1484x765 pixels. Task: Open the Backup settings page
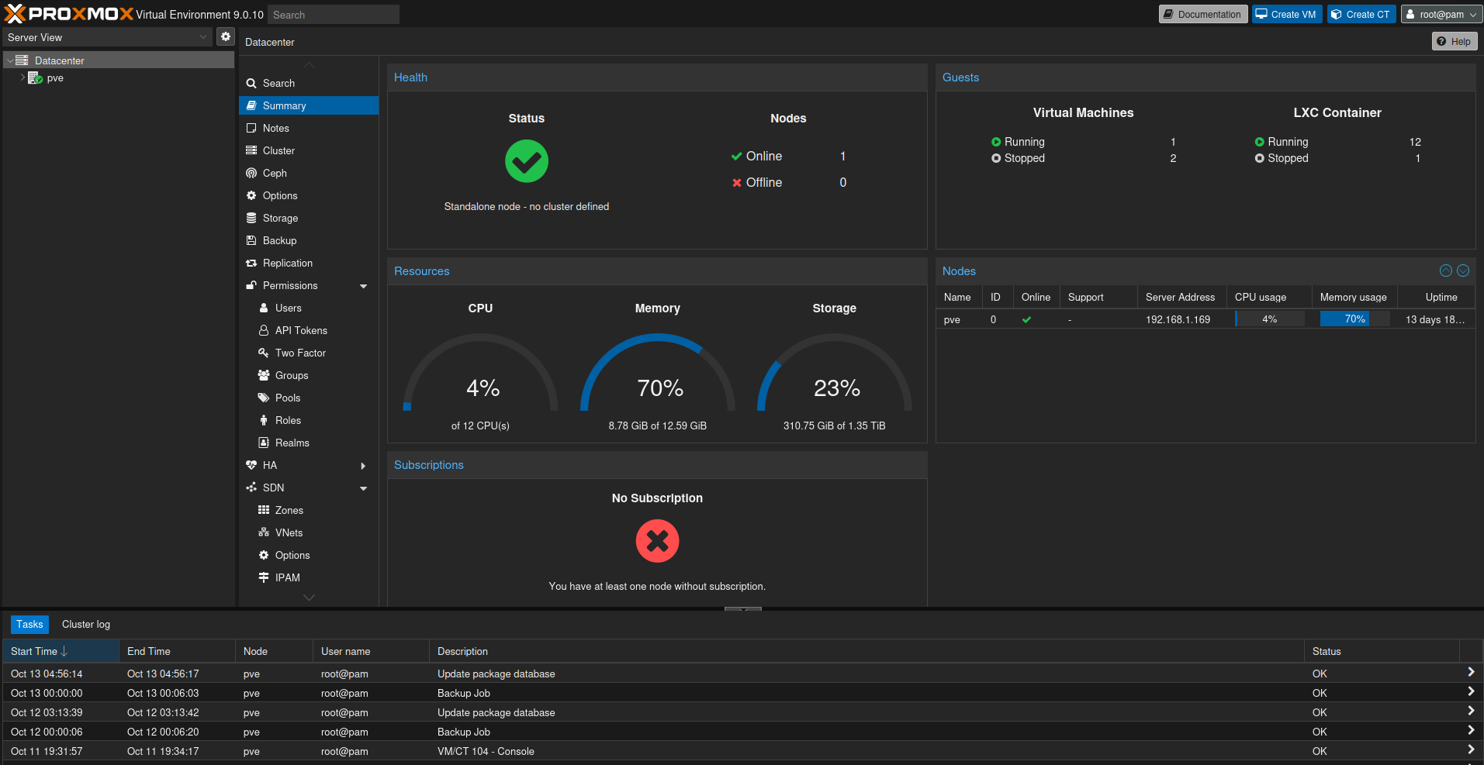[279, 240]
